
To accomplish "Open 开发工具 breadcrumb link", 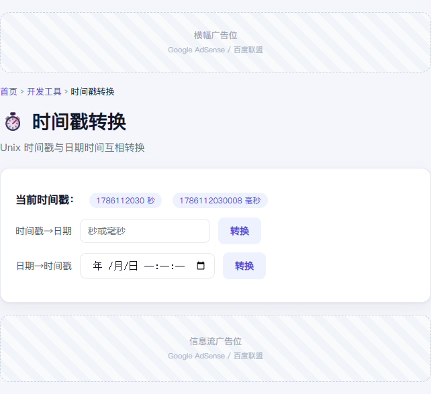I will [x=44, y=91].
